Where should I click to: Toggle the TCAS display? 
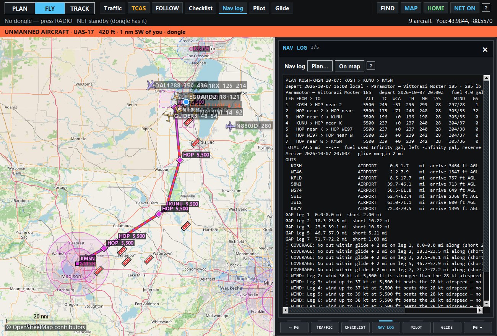pos(138,8)
